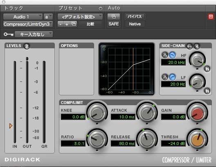
Task: Enable the HF filter IN button
Action: [x=207, y=69]
